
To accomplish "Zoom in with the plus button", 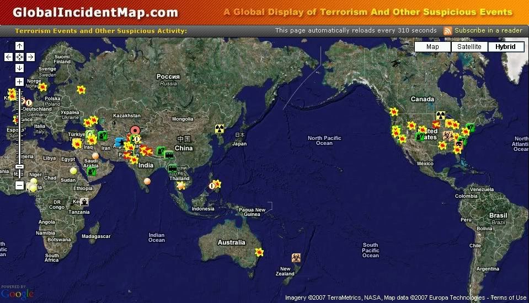I will [19, 82].
